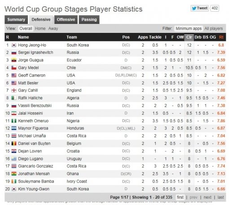Jump to the last results page

[220, 197]
